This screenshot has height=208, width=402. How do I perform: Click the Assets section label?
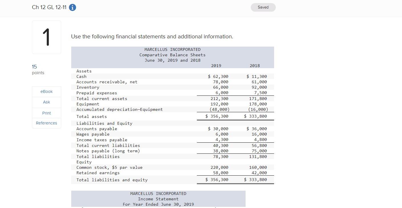point(84,71)
